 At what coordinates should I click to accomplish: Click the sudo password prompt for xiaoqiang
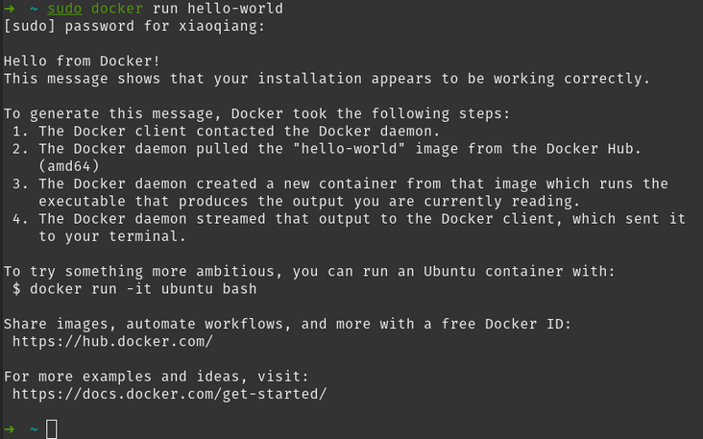134,26
